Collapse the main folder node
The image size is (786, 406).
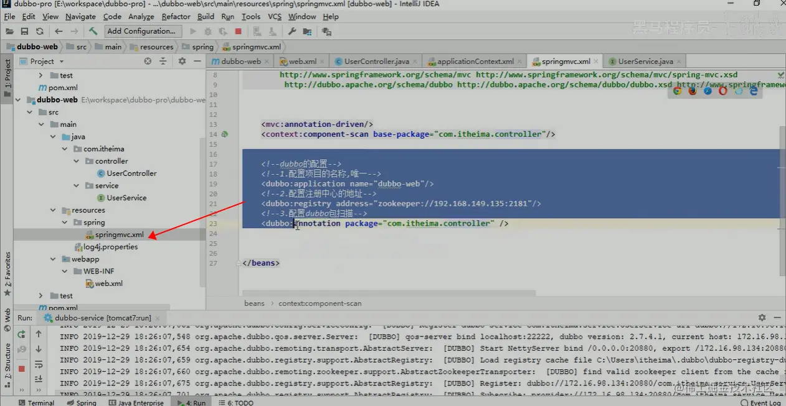point(42,124)
